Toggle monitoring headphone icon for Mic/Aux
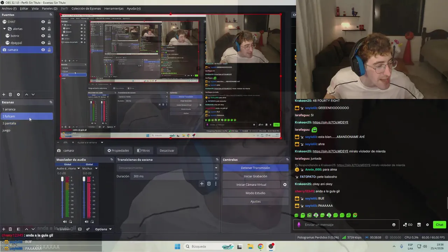Screen dimensions: 448x252 click(92, 222)
